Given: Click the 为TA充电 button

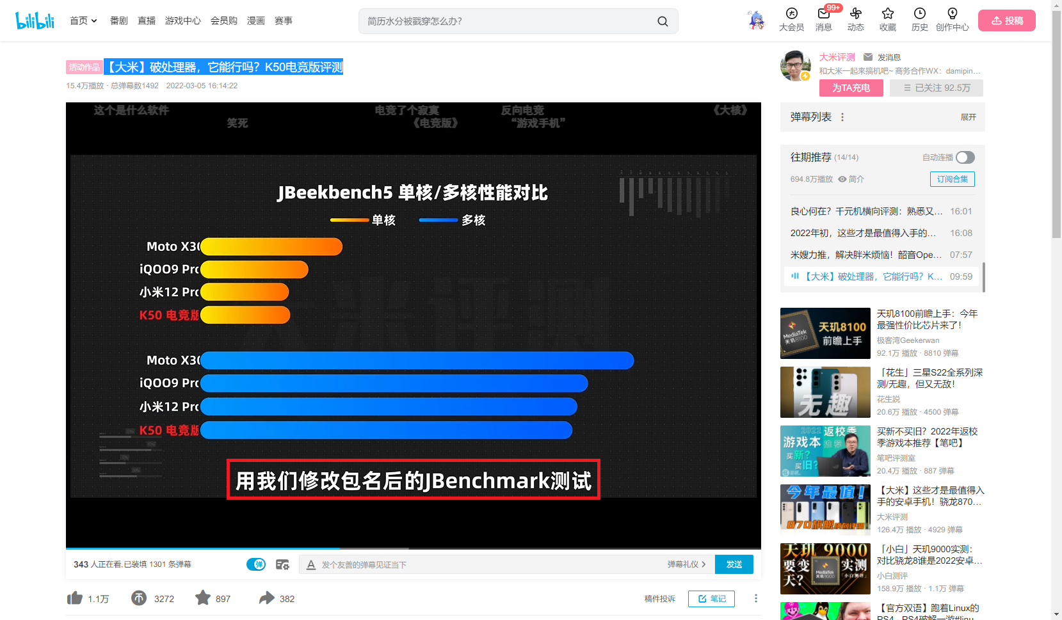Looking at the screenshot, I should pos(851,88).
